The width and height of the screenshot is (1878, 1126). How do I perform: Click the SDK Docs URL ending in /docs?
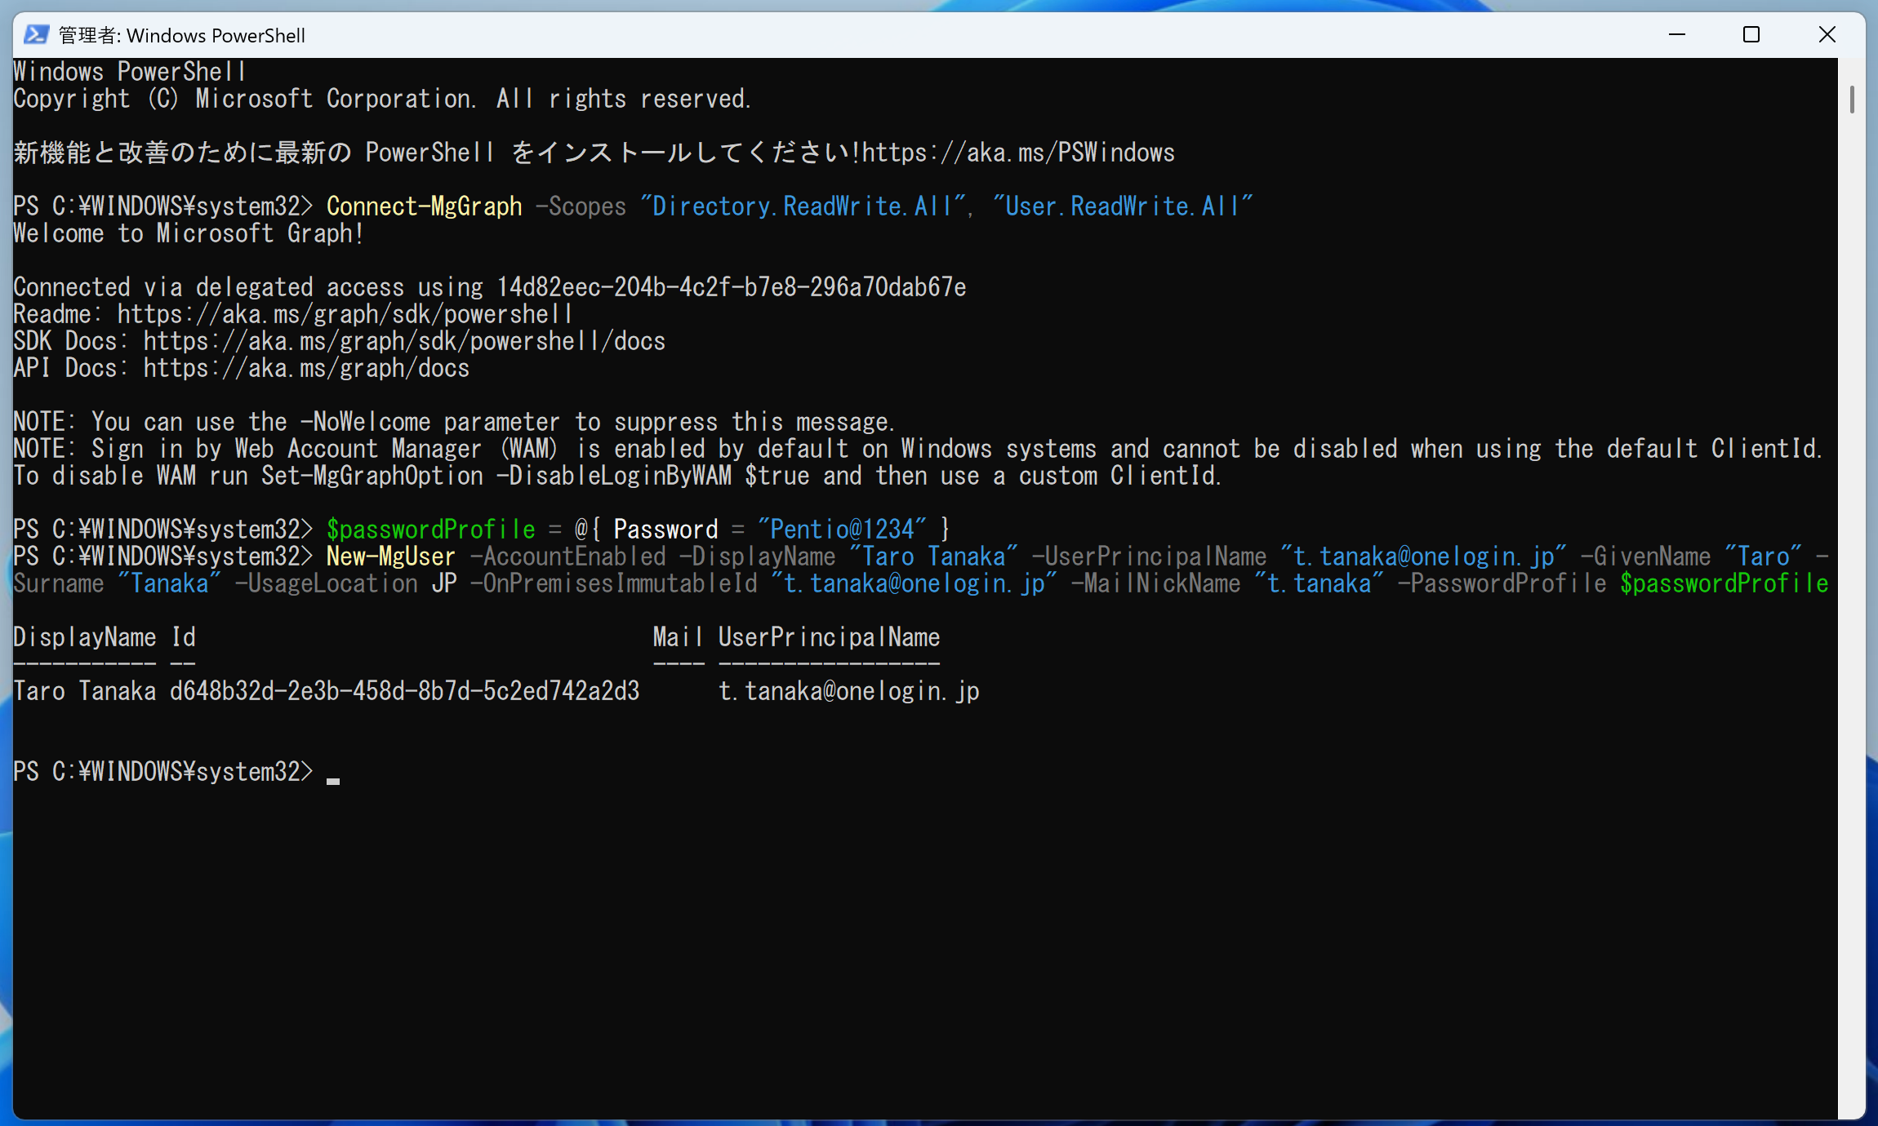click(x=404, y=341)
